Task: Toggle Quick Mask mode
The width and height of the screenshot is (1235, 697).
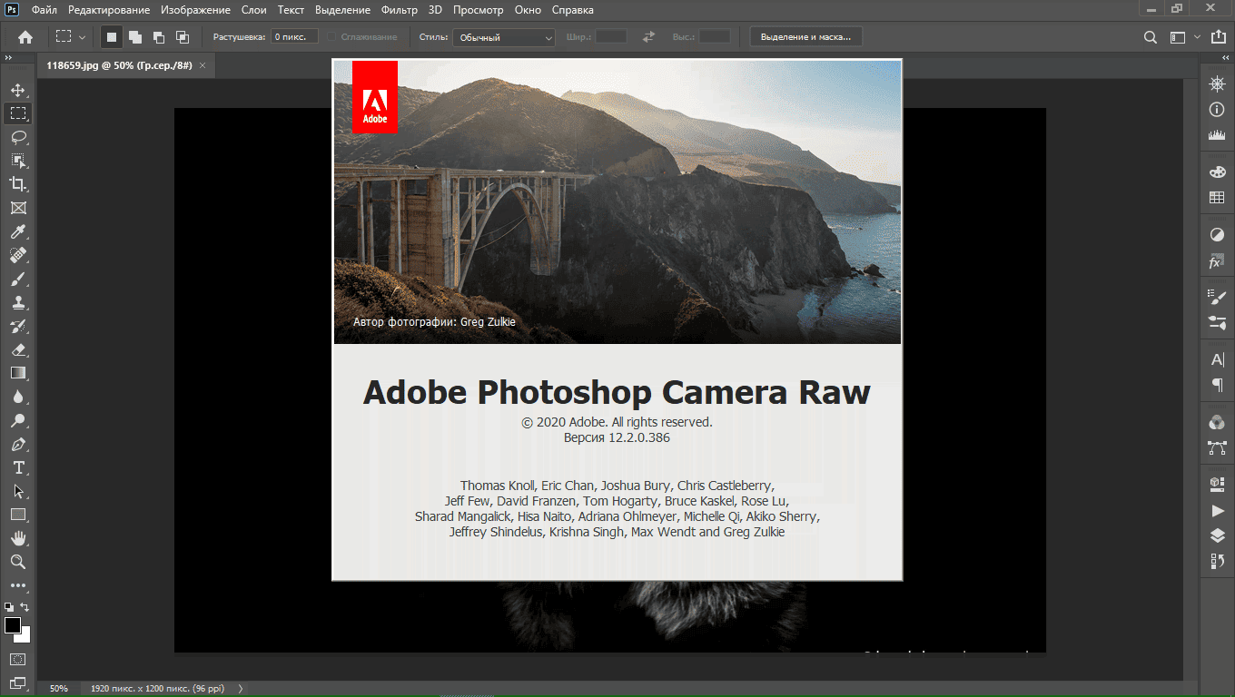Action: [x=17, y=658]
